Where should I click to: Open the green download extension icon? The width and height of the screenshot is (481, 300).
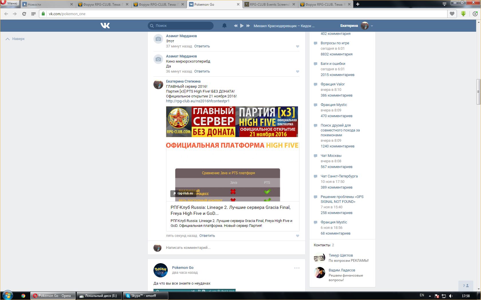[464, 14]
